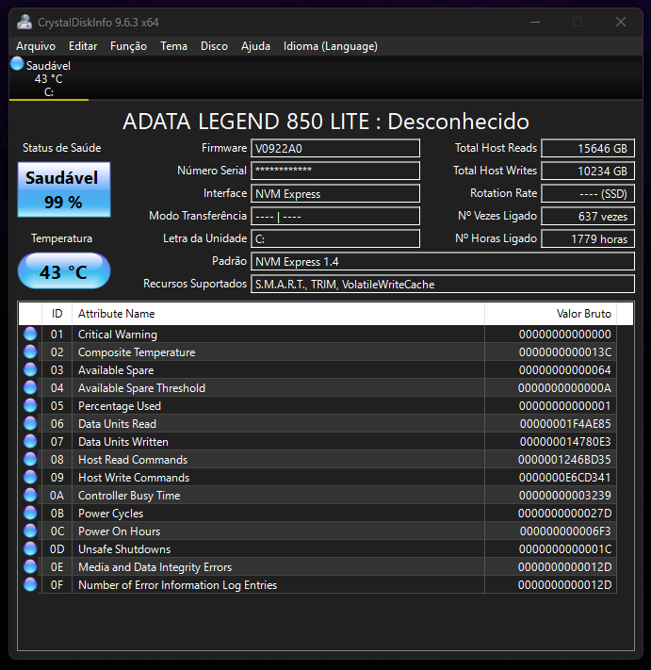Click the blue health orb beside Saudável drive C:

point(17,64)
